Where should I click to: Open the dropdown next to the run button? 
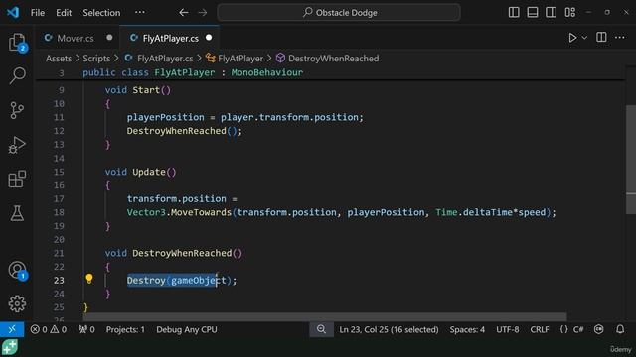pos(584,38)
